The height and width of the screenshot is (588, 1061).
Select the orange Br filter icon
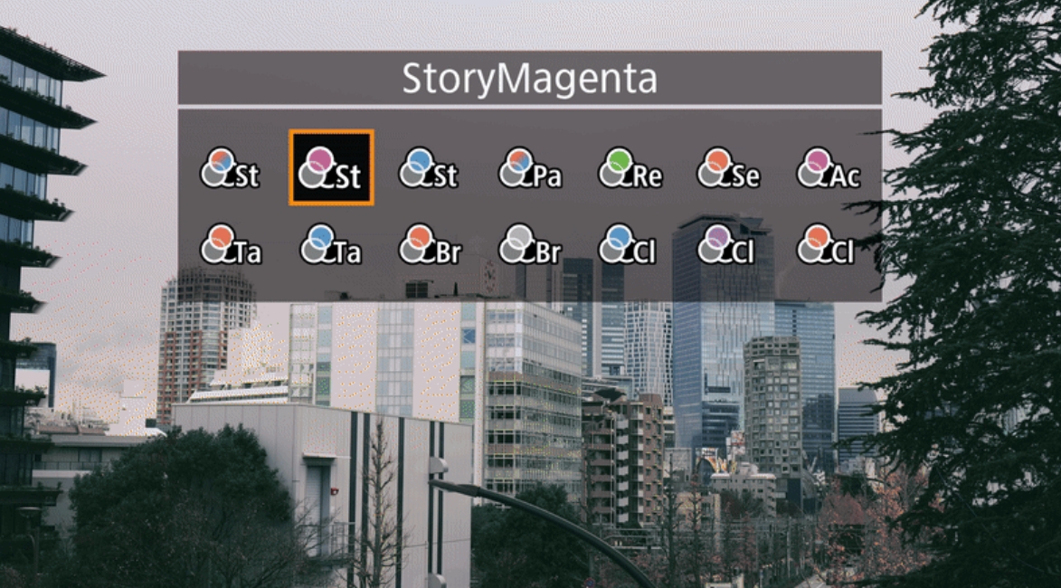(x=431, y=244)
